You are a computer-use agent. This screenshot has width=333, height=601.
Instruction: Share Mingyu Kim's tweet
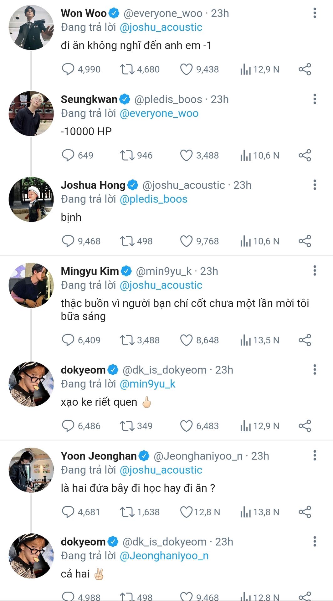click(x=305, y=340)
